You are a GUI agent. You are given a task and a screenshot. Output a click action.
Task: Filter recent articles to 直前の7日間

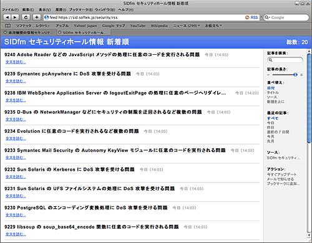(278, 132)
